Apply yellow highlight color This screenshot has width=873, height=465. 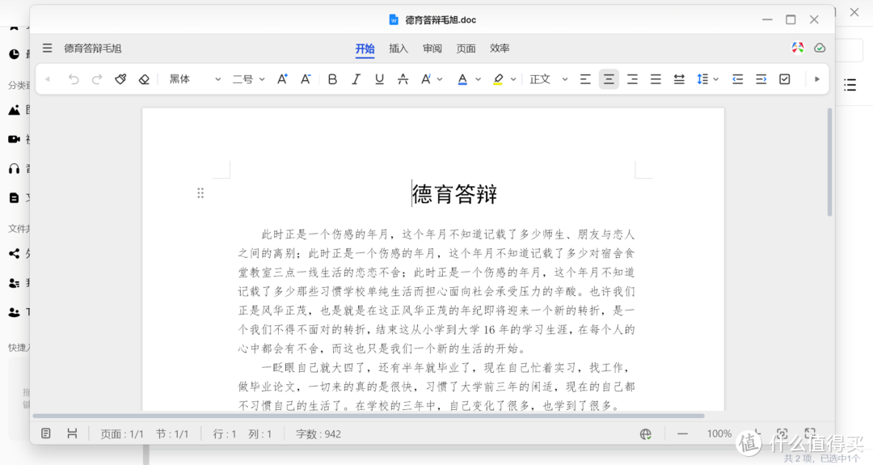tap(498, 79)
